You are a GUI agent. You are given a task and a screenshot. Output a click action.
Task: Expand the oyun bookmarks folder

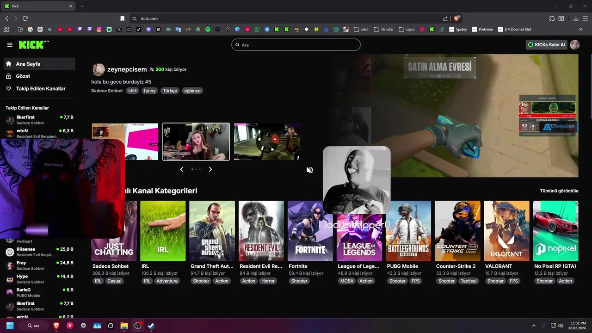(407, 29)
